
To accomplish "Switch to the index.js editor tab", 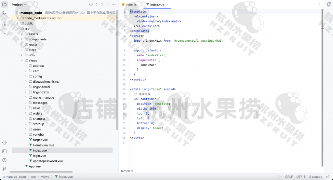I will [130, 5].
